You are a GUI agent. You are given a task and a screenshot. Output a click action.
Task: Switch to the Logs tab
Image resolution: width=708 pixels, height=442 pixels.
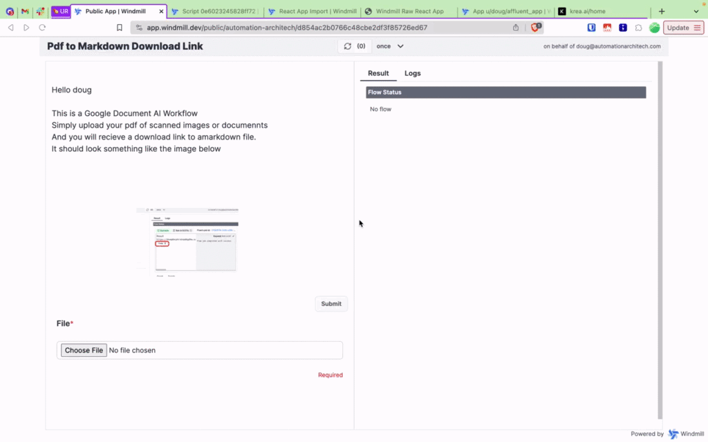(x=412, y=73)
